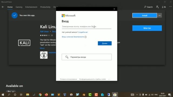Go back with the Store back arrow
173x97 pixels.
click(x=3, y=7)
